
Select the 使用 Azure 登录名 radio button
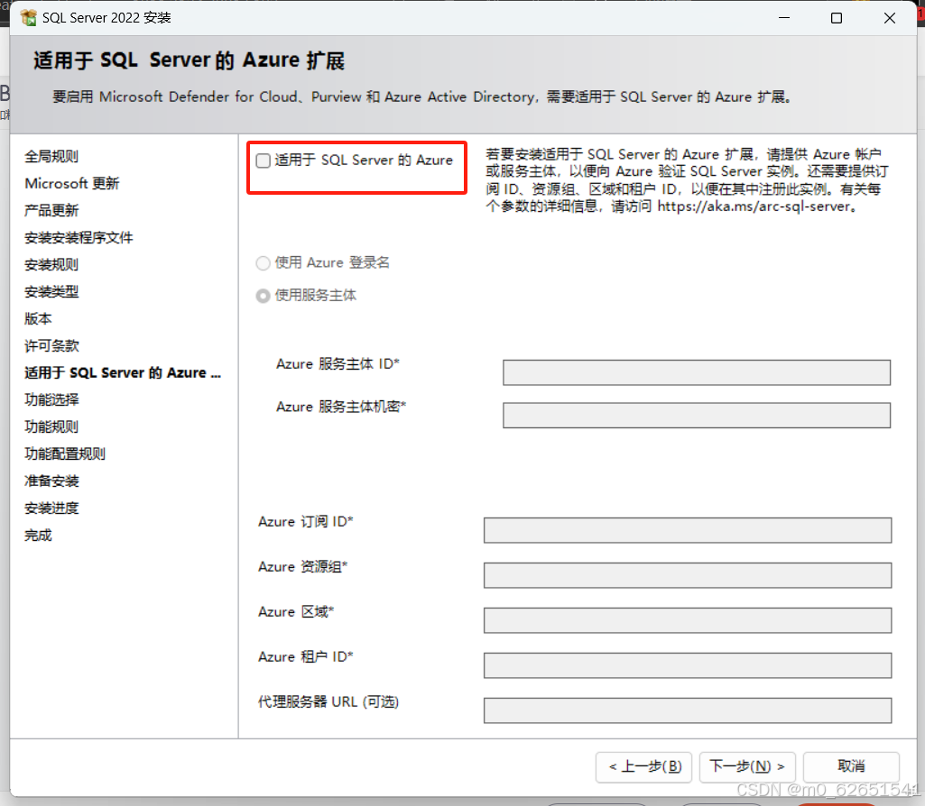[x=264, y=262]
